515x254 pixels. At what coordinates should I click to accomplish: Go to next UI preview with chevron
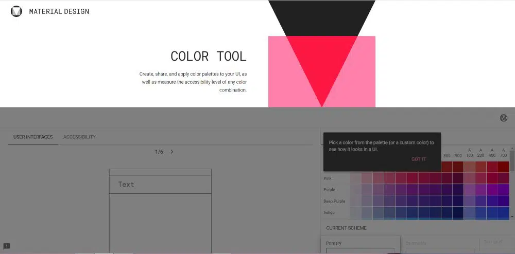click(x=172, y=152)
